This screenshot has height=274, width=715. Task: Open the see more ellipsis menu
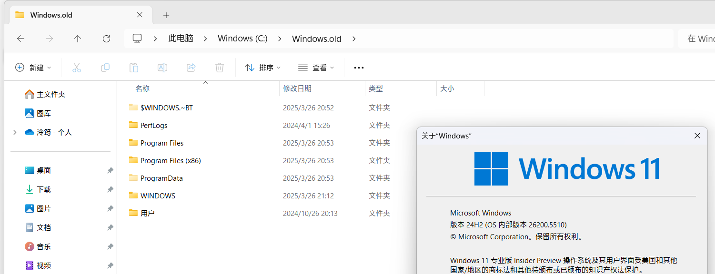pyautogui.click(x=359, y=68)
